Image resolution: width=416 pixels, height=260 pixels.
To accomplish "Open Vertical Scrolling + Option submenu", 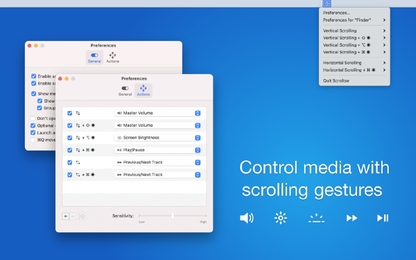I will (354, 45).
